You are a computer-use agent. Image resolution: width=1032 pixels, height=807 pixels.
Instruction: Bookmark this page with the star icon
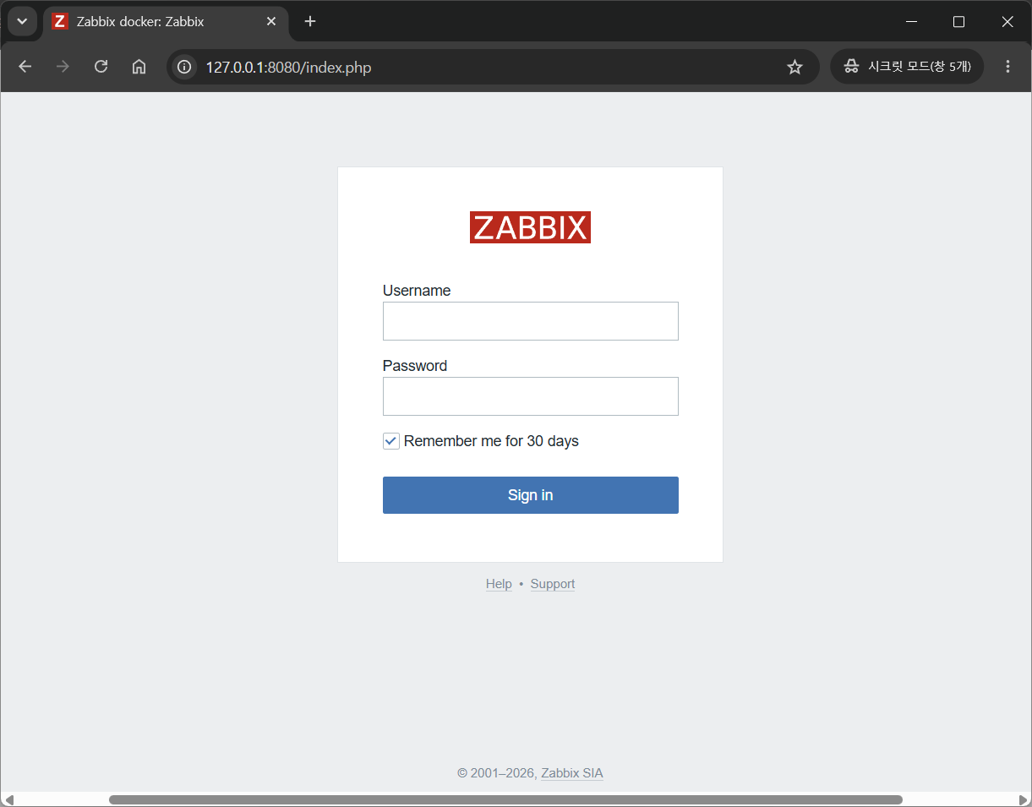click(x=794, y=67)
